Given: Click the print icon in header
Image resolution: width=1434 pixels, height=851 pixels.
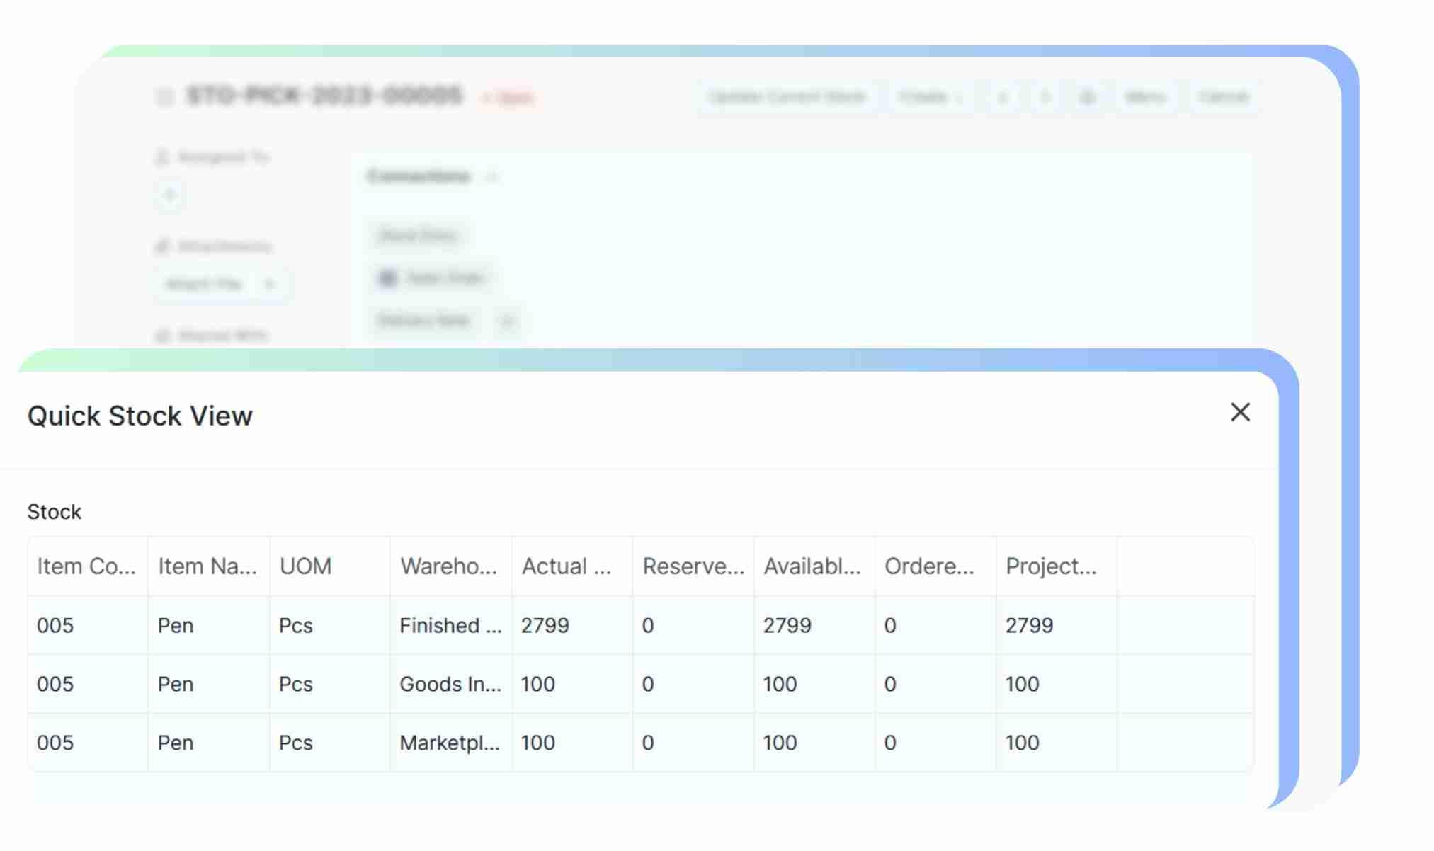Looking at the screenshot, I should [x=1088, y=97].
